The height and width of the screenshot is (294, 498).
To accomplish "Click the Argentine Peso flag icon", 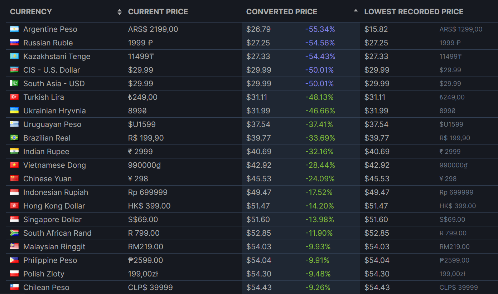I will [14, 29].
